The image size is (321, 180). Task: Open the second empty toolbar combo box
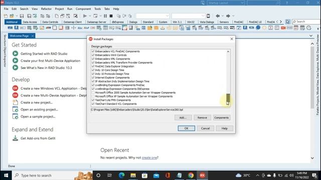(188, 16)
